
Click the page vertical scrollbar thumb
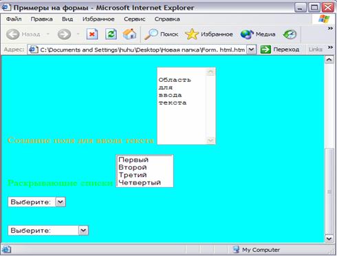tap(329, 191)
